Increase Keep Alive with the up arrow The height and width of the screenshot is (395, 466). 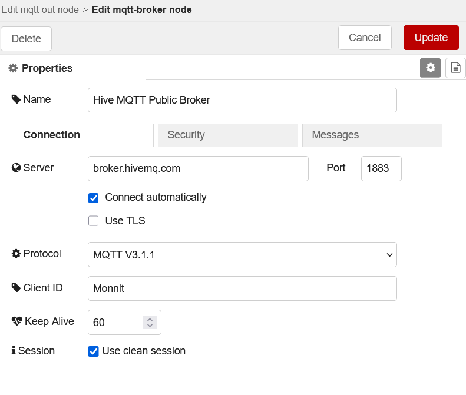coord(150,320)
